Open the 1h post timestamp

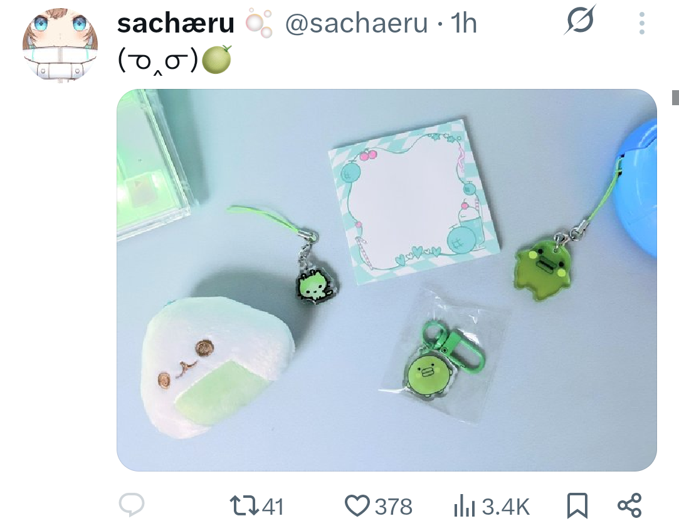coord(463,23)
